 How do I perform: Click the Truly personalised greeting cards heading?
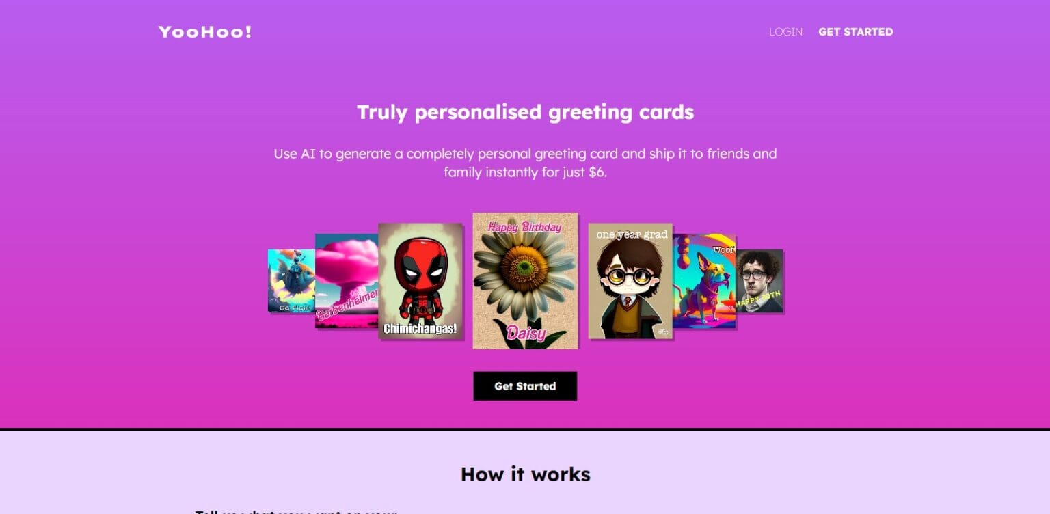(x=525, y=112)
